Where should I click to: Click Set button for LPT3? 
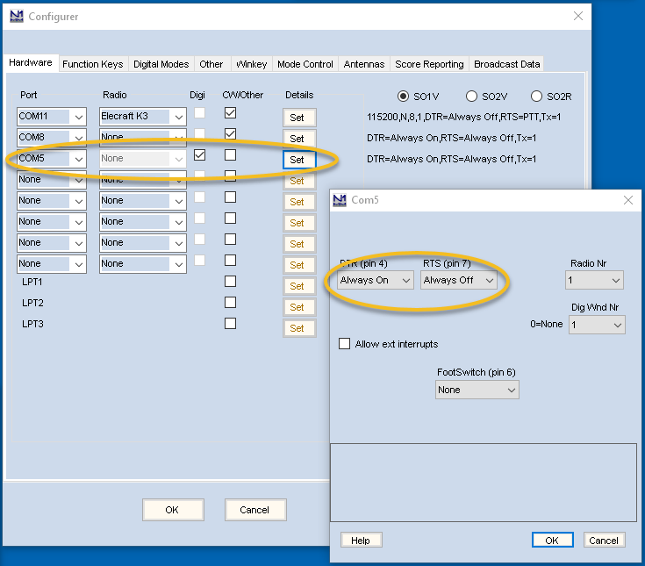click(299, 328)
